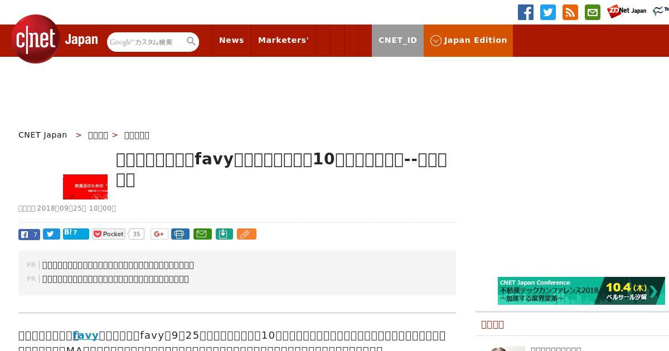Focus the Google custom search field
The width and height of the screenshot is (669, 351).
146,42
